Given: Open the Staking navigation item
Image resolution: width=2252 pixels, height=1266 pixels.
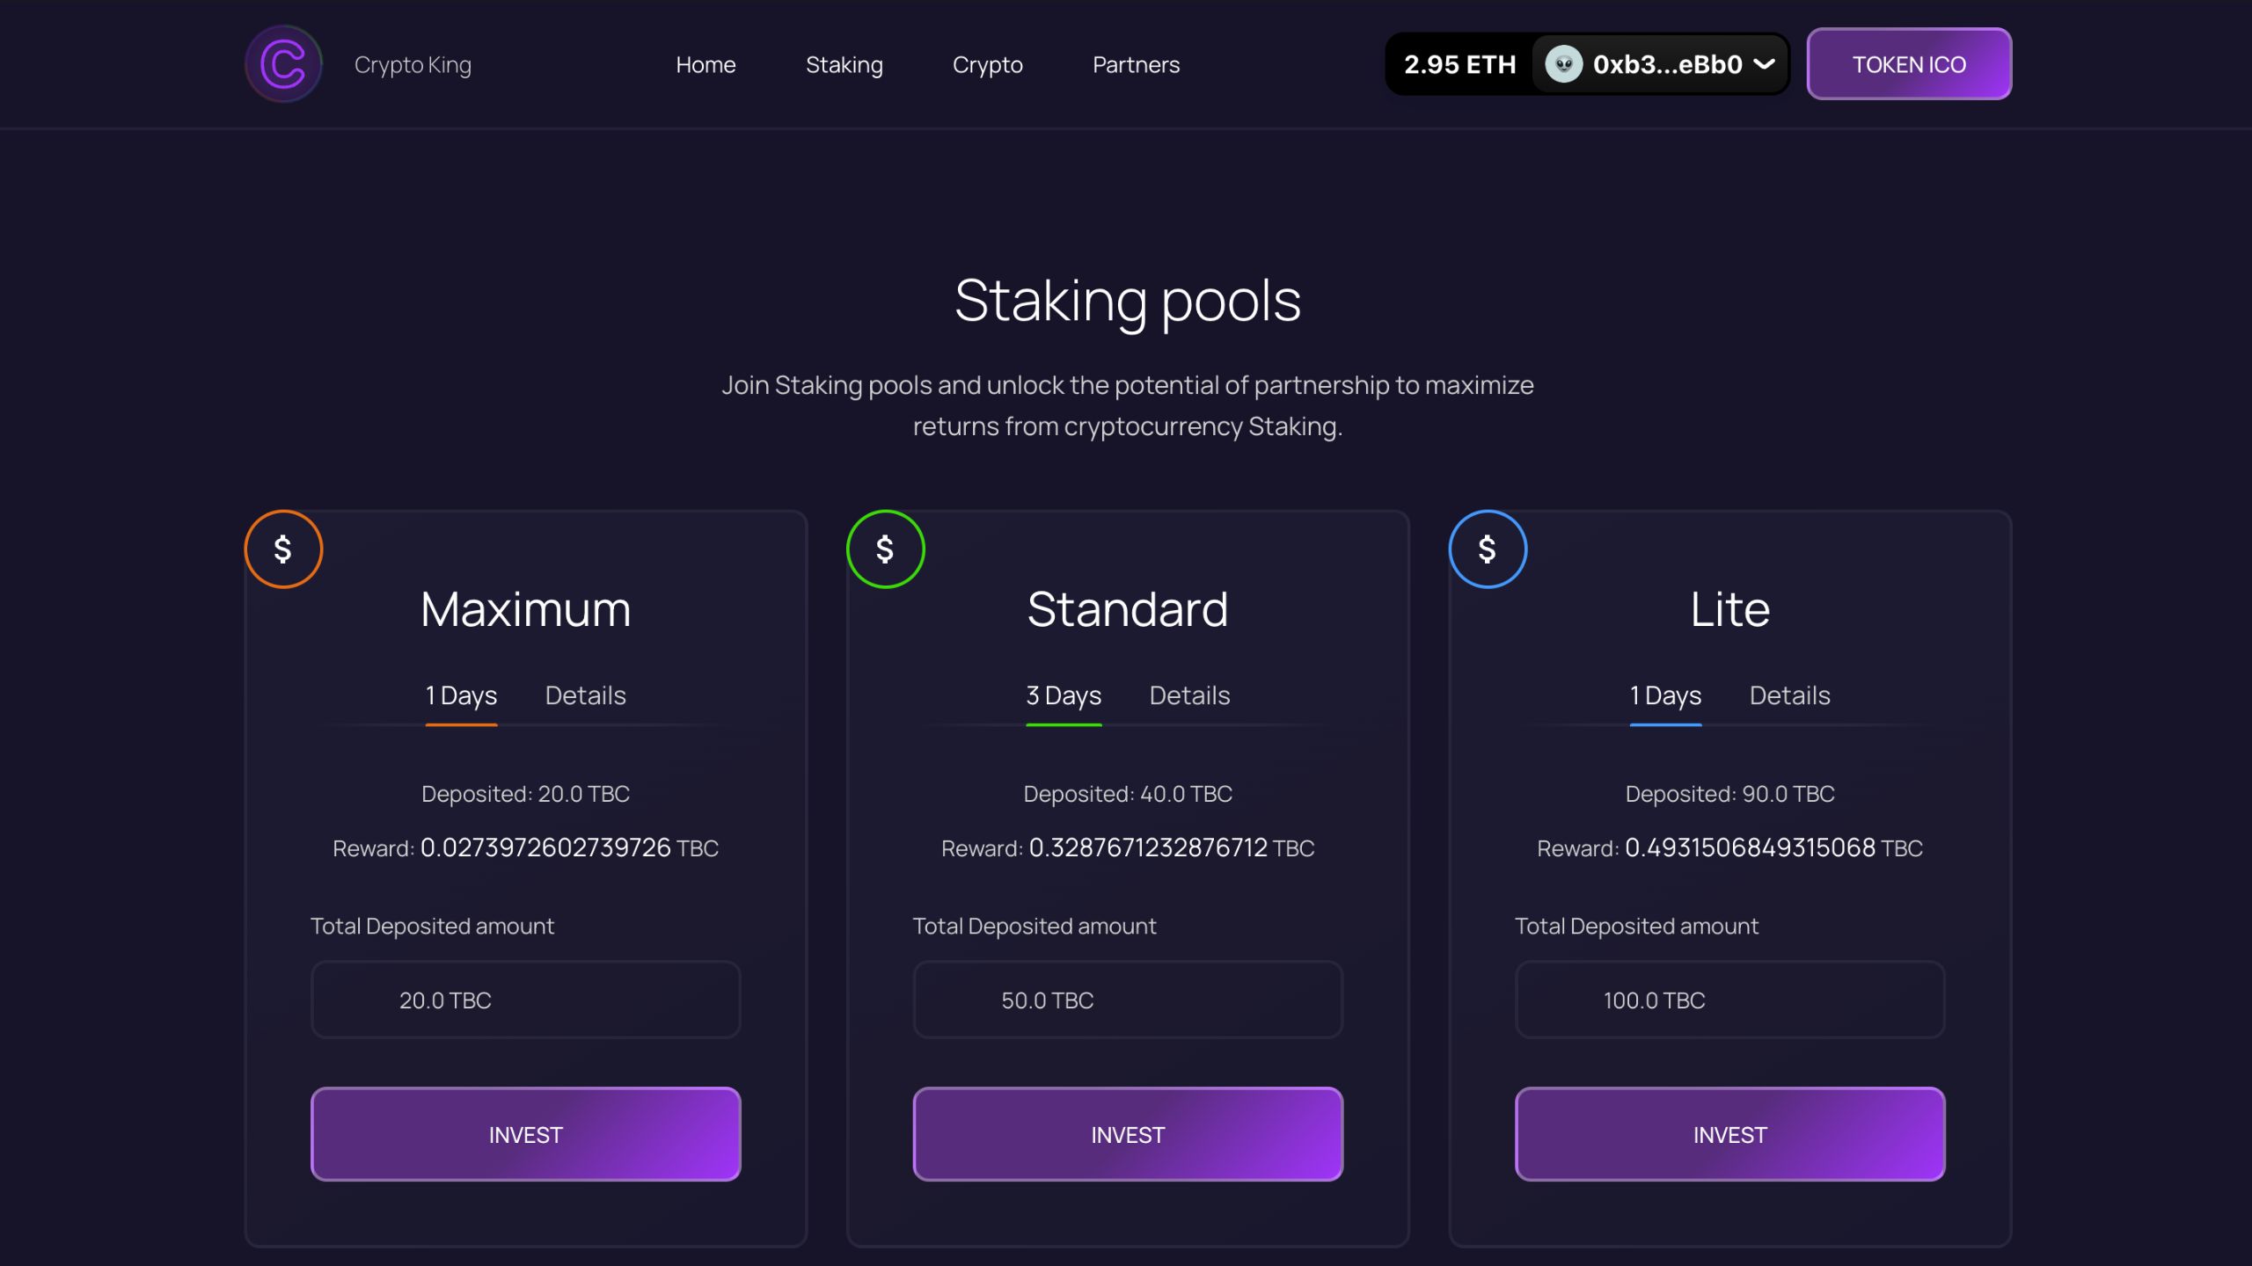Looking at the screenshot, I should (x=844, y=64).
